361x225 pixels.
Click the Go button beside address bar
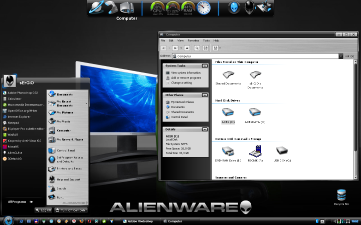[x=349, y=56]
